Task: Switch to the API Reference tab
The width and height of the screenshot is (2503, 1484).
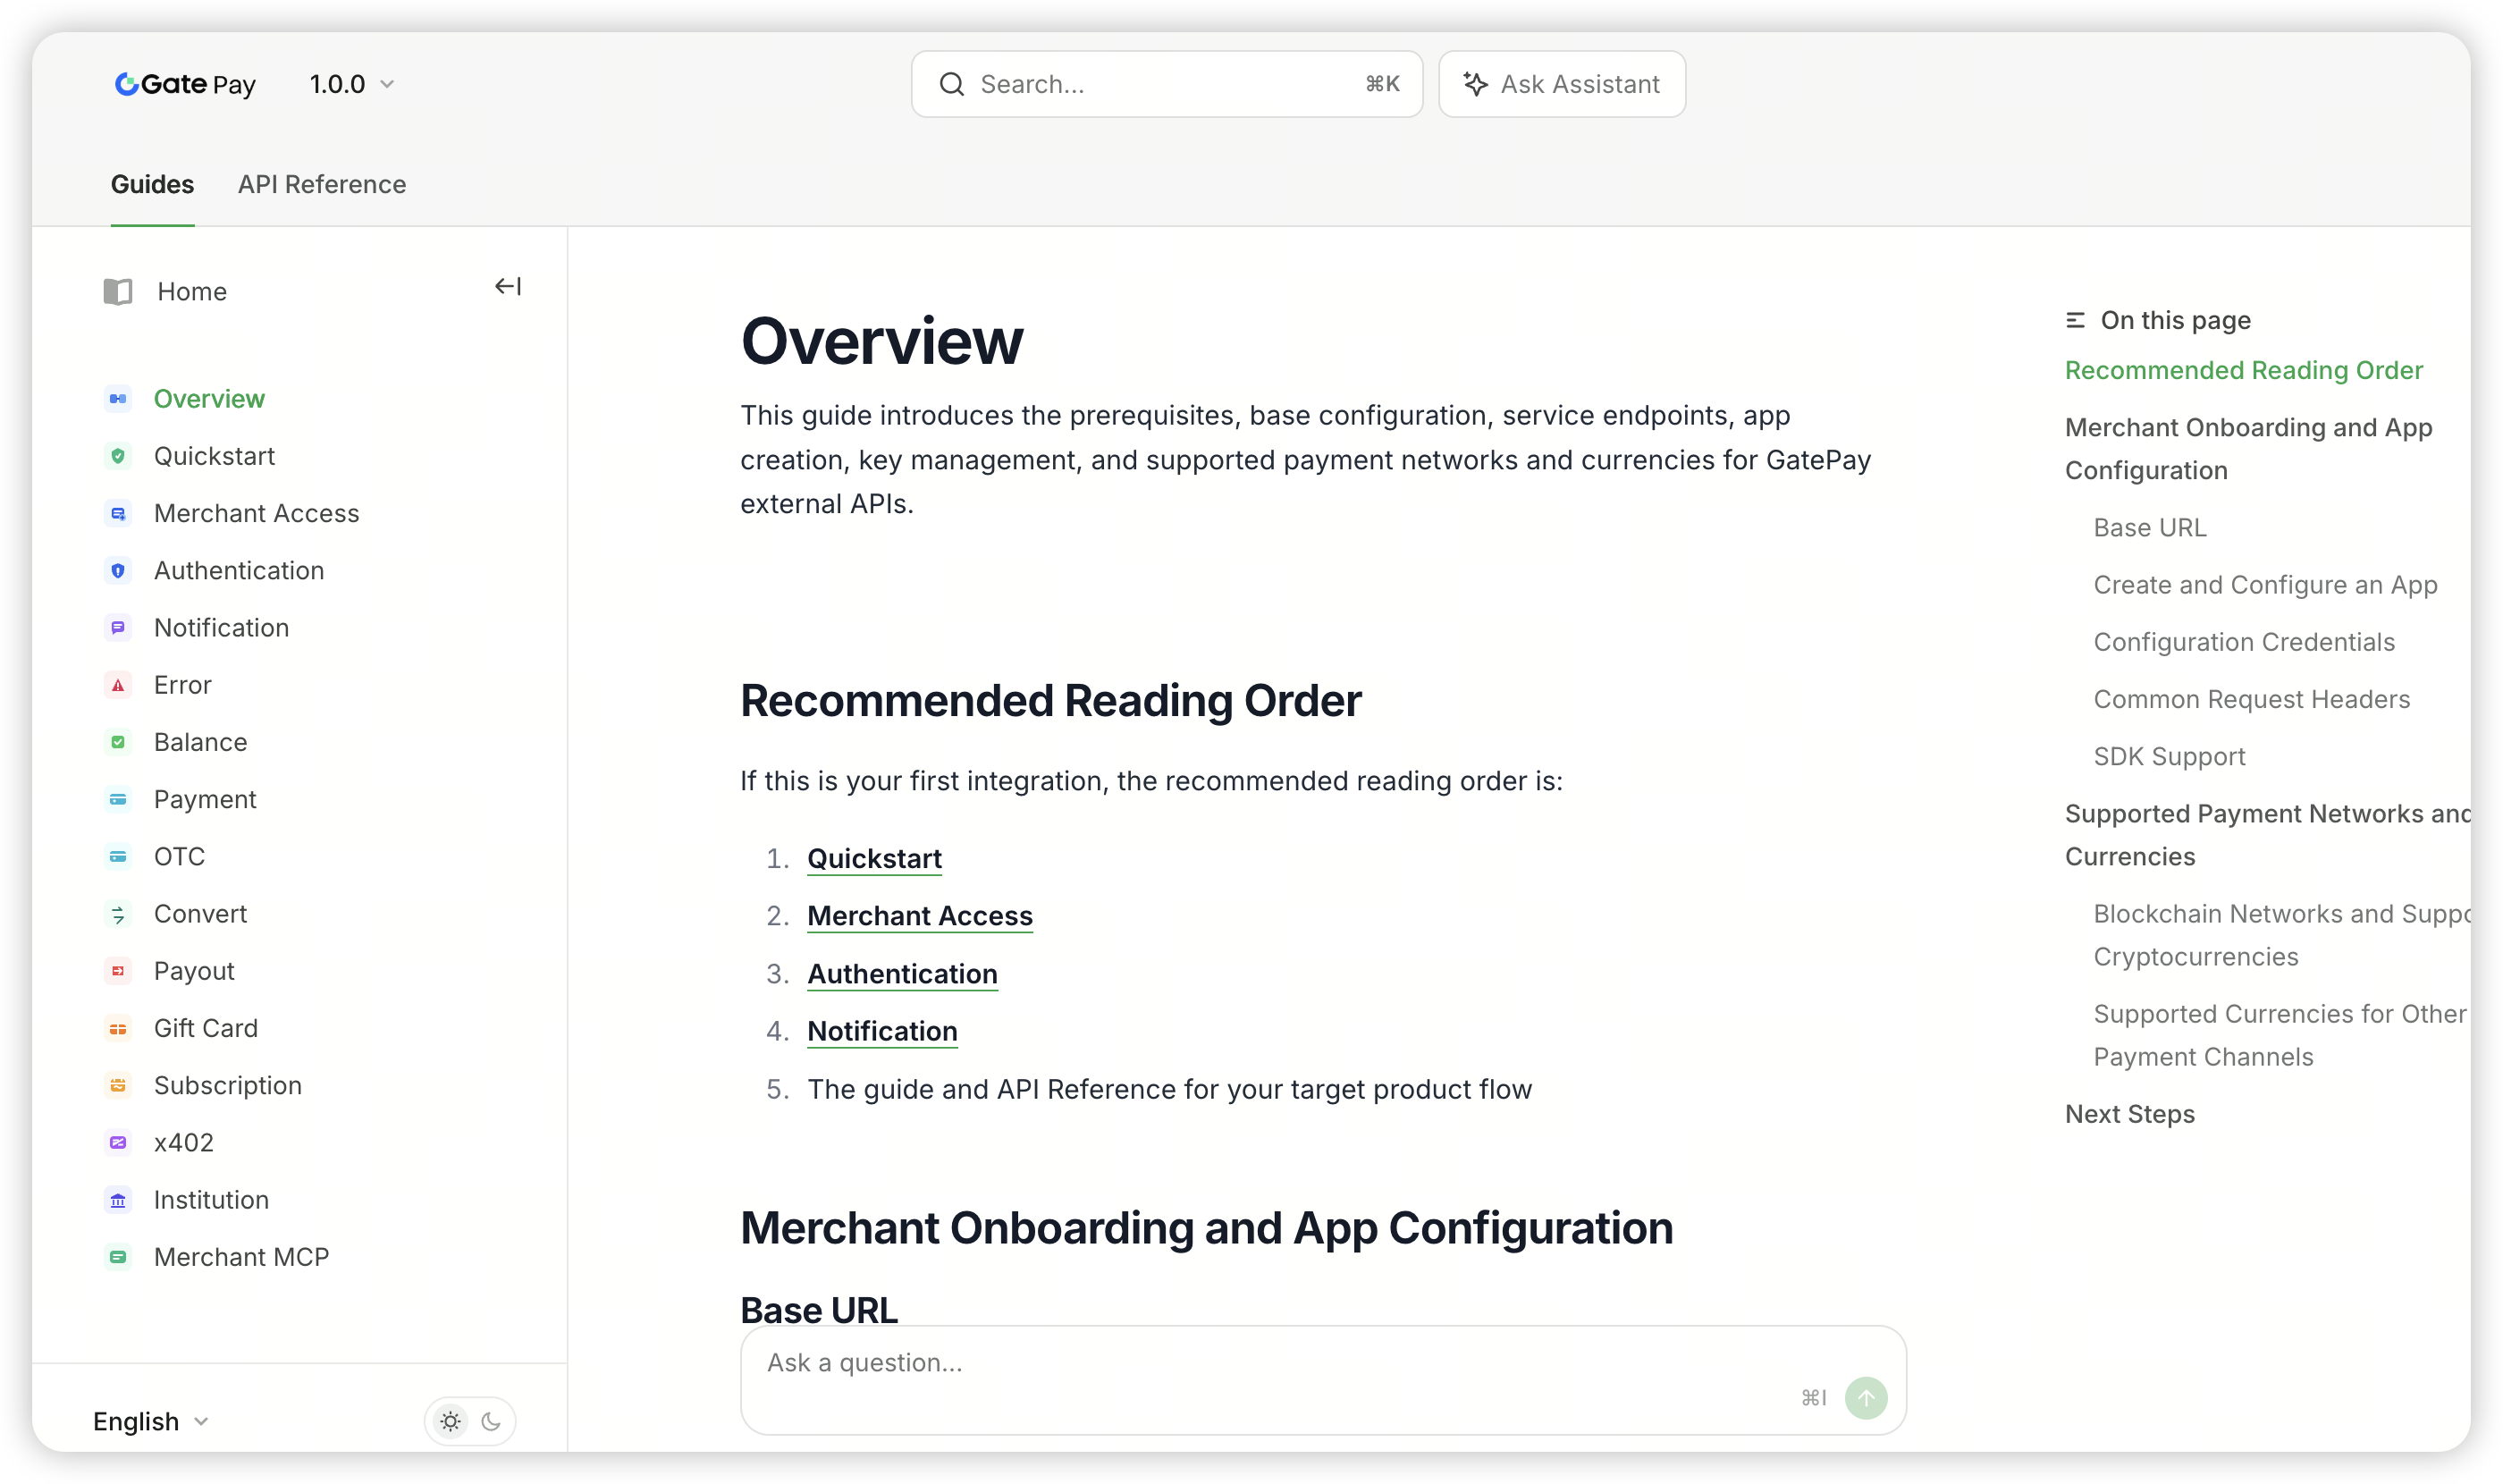Action: click(x=322, y=184)
